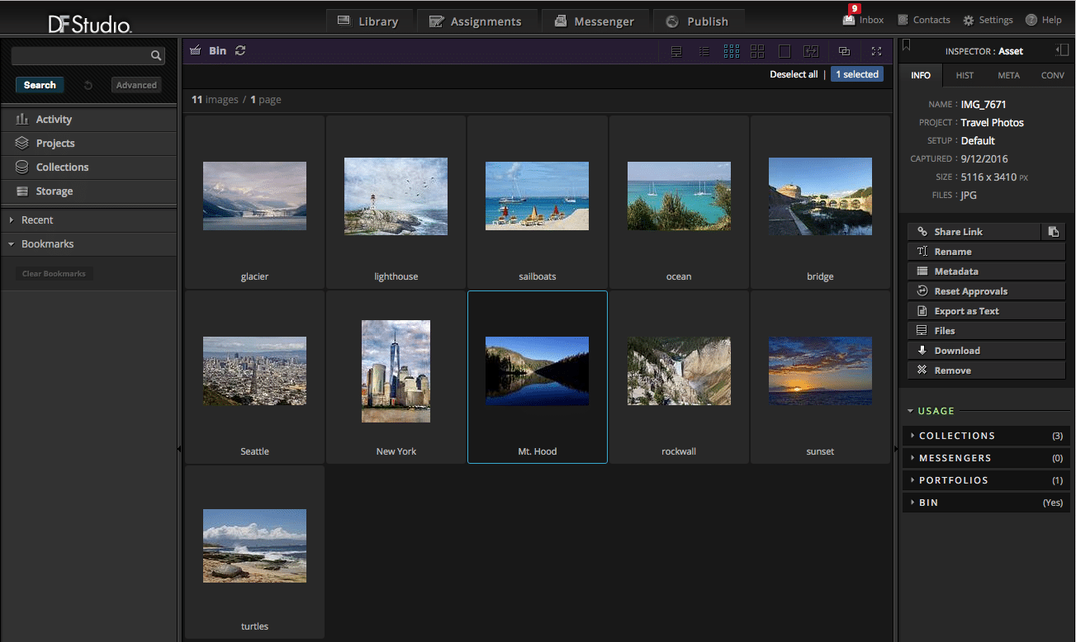Image resolution: width=1076 pixels, height=642 pixels.
Task: Click the Deselect all link
Action: click(x=794, y=74)
